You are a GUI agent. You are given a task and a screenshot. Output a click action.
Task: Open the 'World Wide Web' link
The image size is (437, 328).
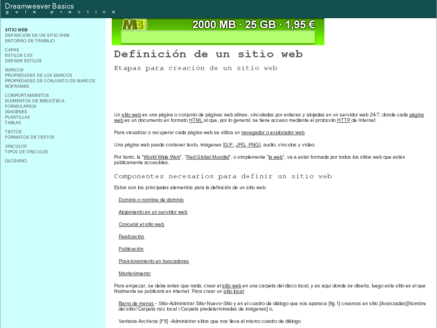(162, 157)
